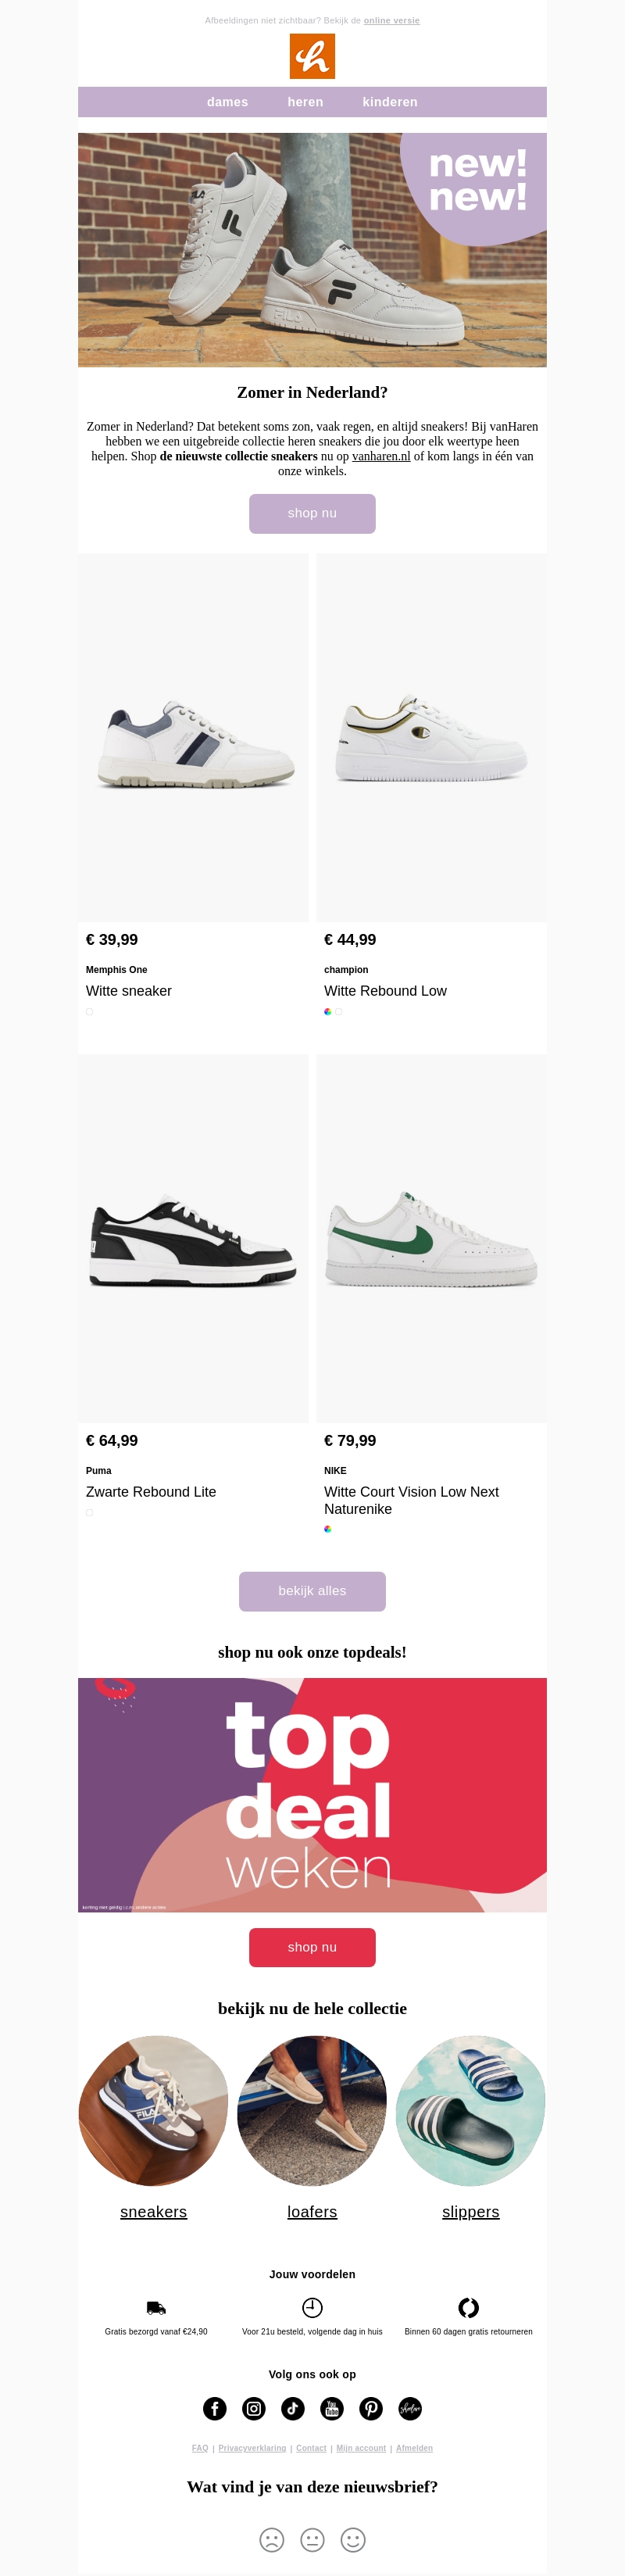Open the Instagram social icon

coord(254,2408)
